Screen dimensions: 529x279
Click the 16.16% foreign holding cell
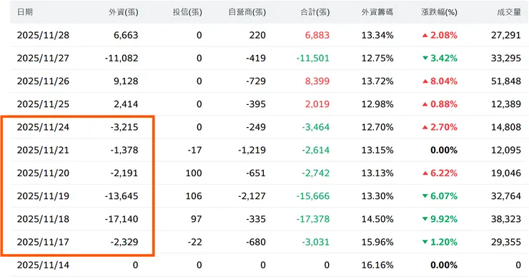coord(377,265)
